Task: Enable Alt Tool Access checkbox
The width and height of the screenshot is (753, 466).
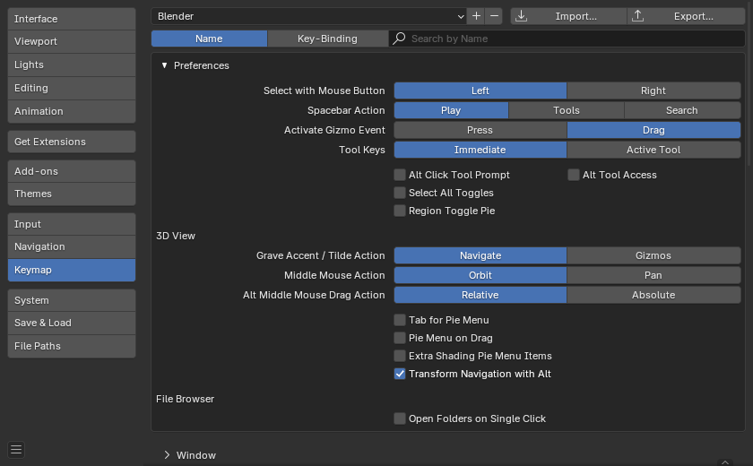Action: (x=574, y=175)
